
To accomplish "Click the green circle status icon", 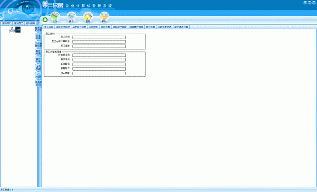I will pos(45,20).
